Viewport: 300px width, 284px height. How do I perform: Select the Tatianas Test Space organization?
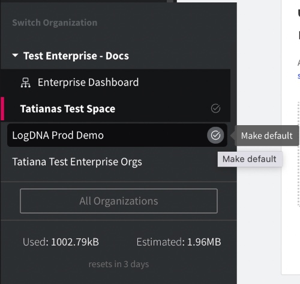point(68,109)
